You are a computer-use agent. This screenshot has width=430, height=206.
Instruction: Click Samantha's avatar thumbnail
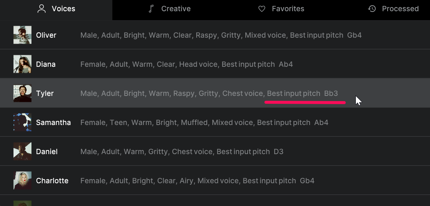tap(22, 122)
